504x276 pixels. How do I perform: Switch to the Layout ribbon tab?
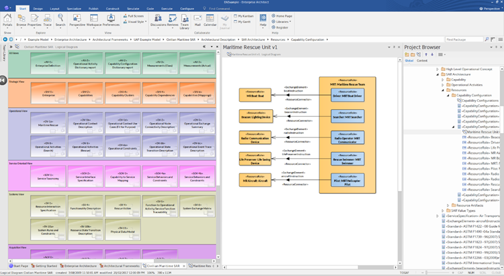54,9
